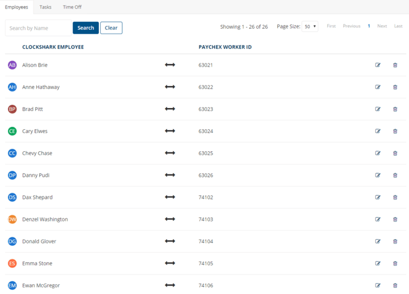Click the mapping arrow for Emma Stone
Screen dimensions: 409x294
tap(170, 264)
